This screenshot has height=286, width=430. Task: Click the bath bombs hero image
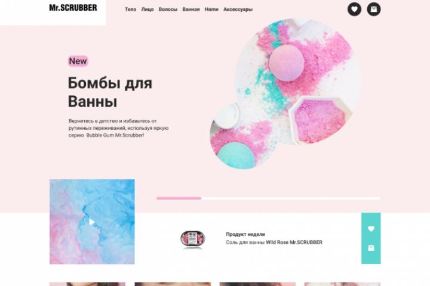(285, 94)
